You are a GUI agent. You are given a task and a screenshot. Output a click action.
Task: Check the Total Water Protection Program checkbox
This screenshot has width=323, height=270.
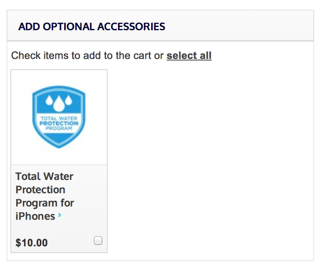click(98, 241)
